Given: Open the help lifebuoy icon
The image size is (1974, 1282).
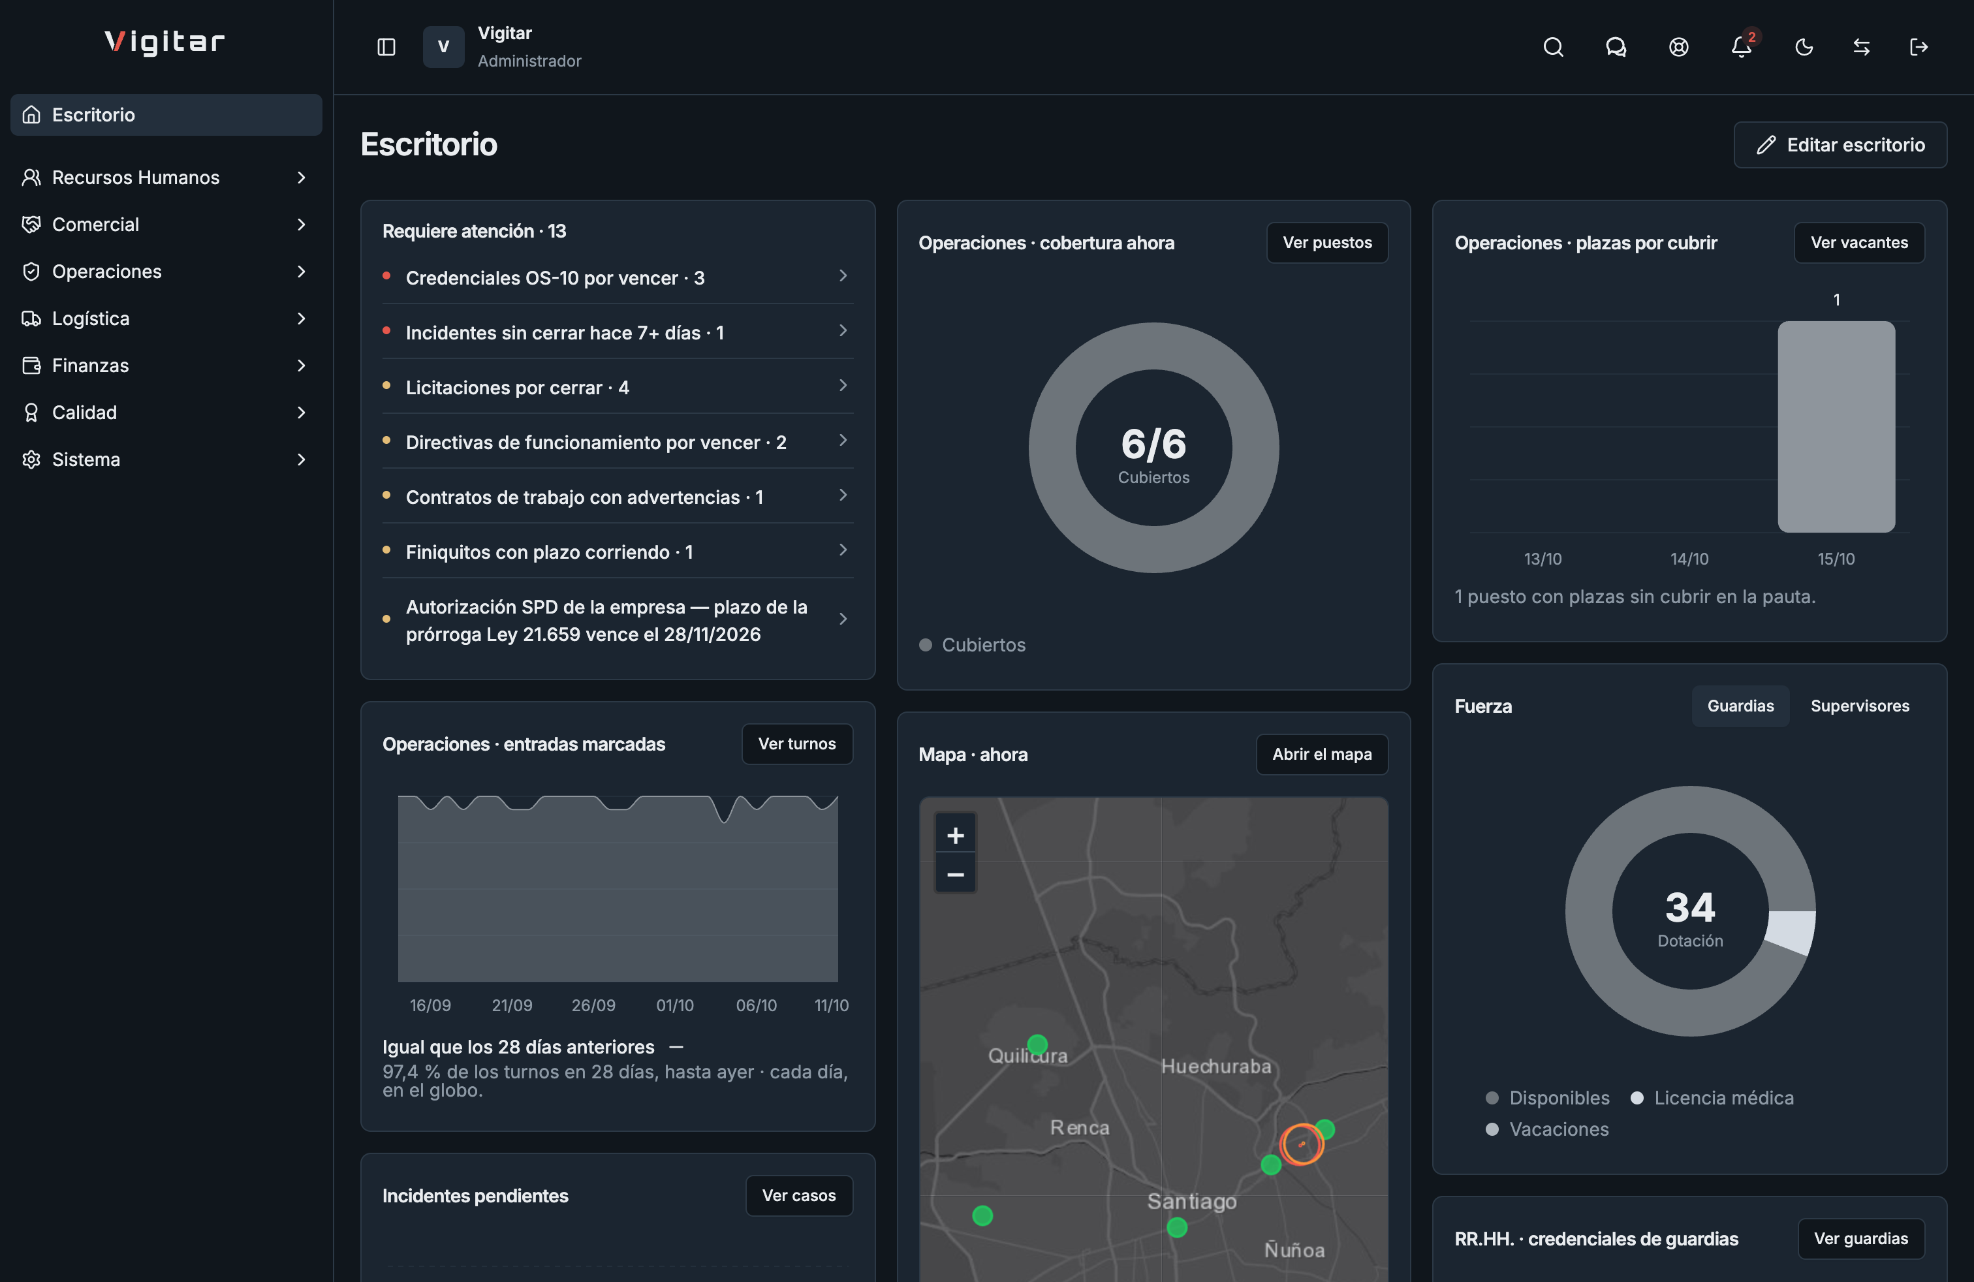Looking at the screenshot, I should pos(1678,46).
